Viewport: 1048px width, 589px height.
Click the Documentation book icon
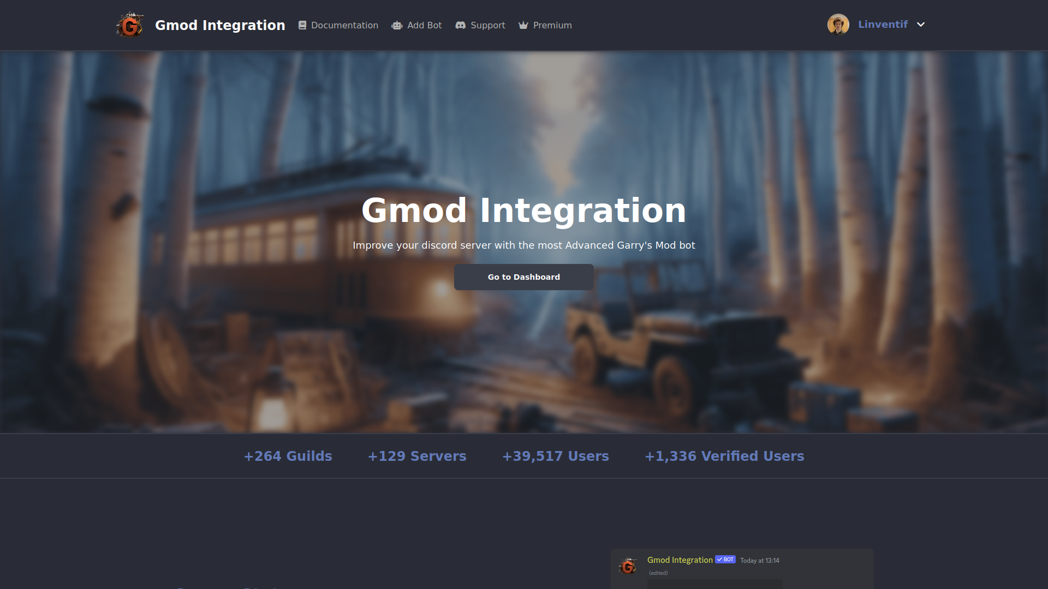302,25
